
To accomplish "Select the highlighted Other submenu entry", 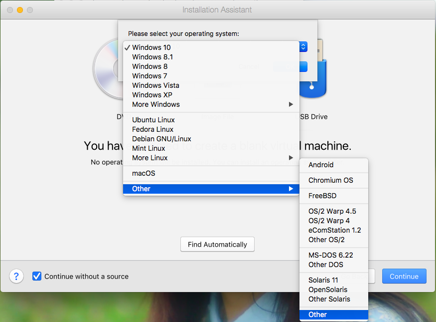I will click(317, 315).
